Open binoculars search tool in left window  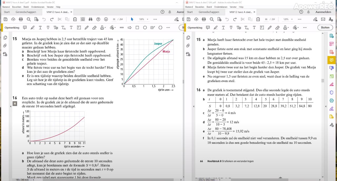(x=91, y=19)
